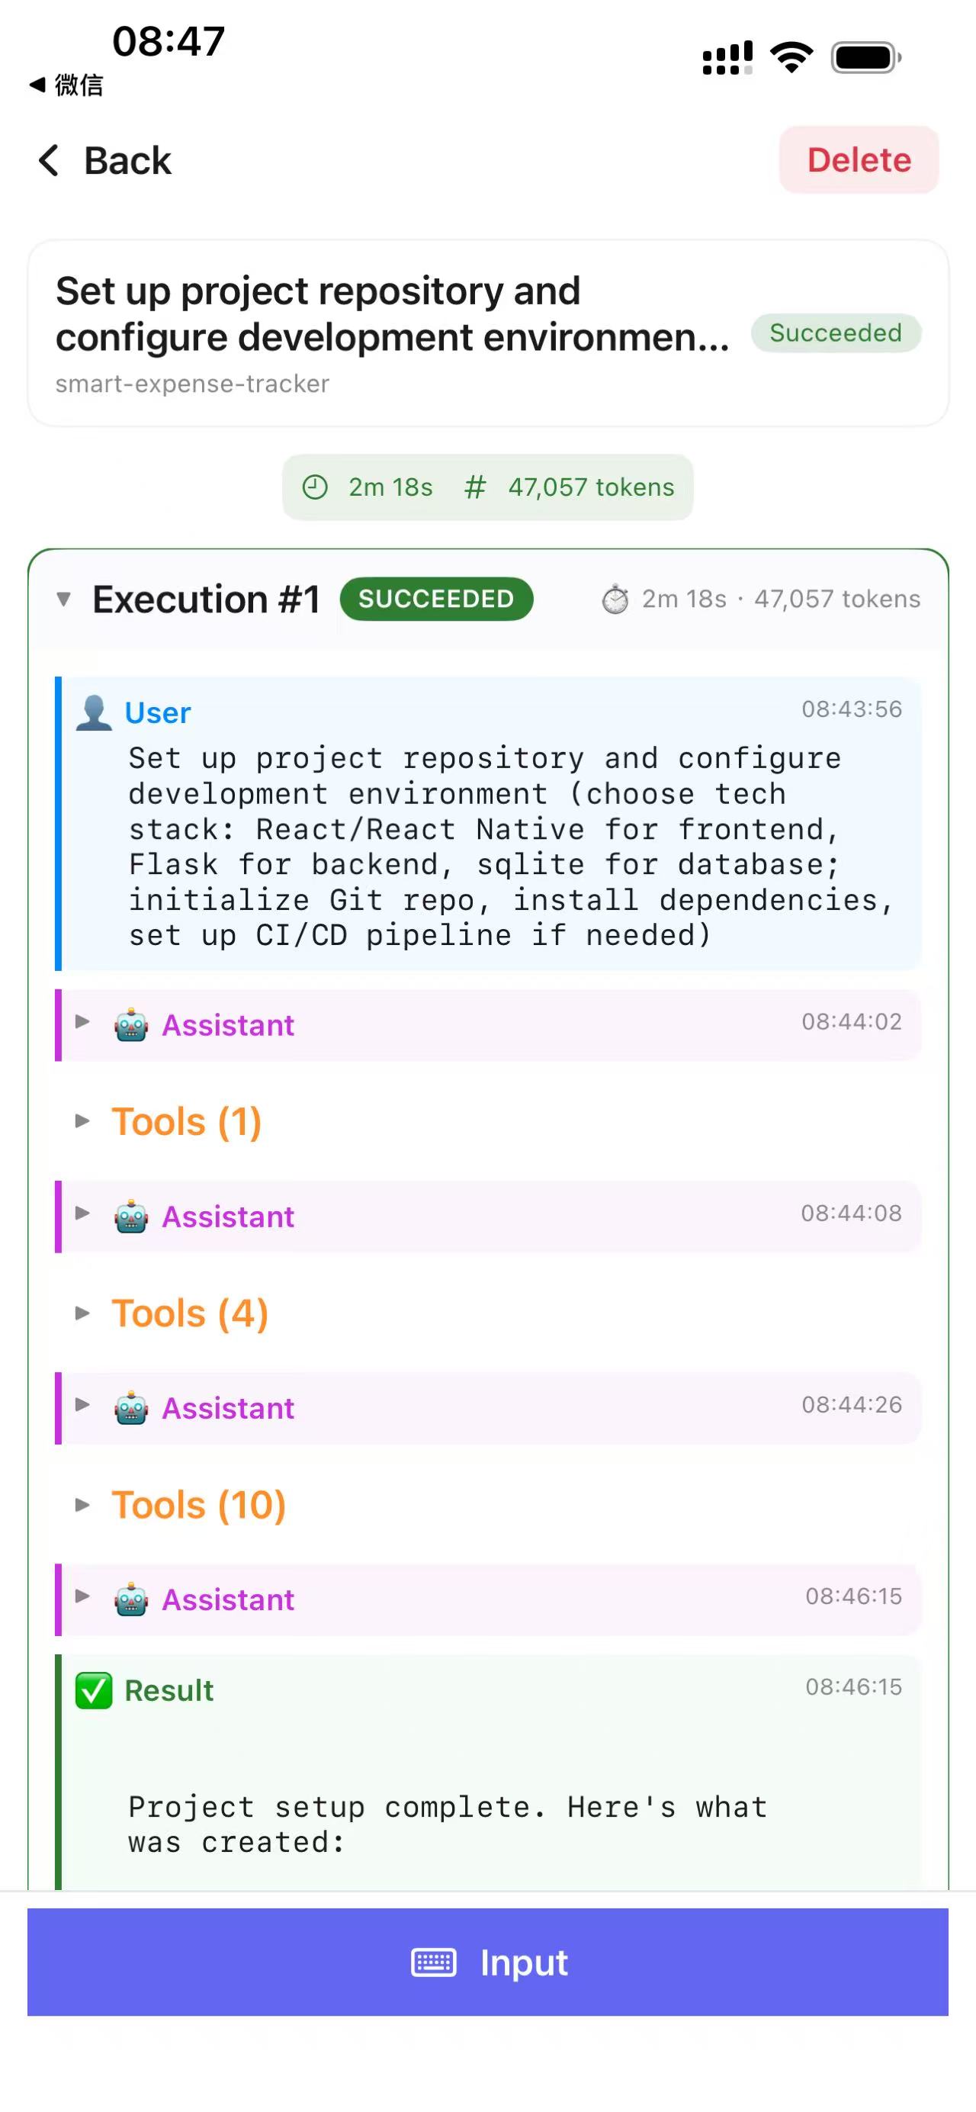Tap the stopwatch icon in Execution header
Image resolution: width=976 pixels, height=2112 pixels.
tap(615, 599)
